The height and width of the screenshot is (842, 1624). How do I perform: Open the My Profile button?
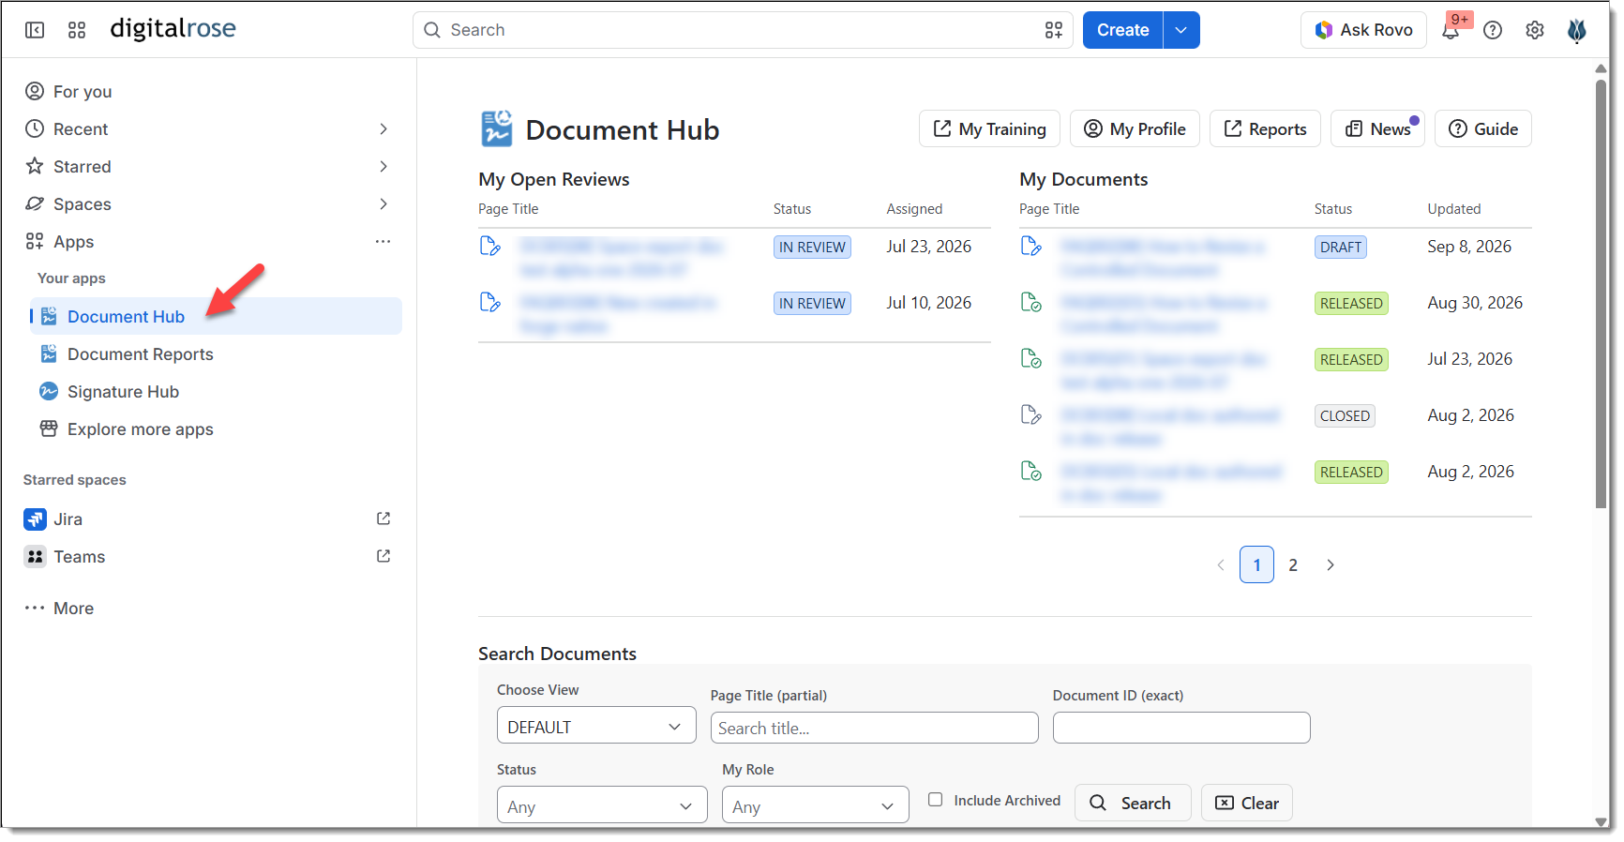pyautogui.click(x=1135, y=128)
